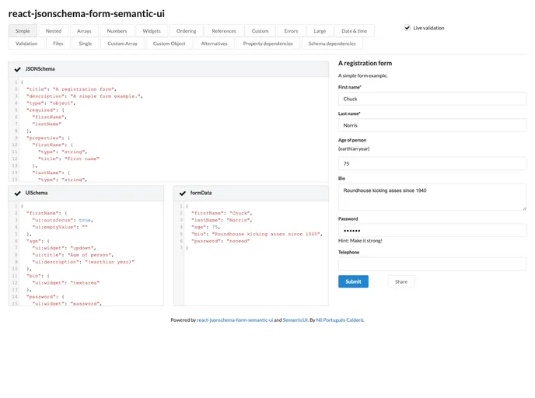Click inside the Bio textarea
The height and width of the screenshot is (398, 535).
coord(432,197)
